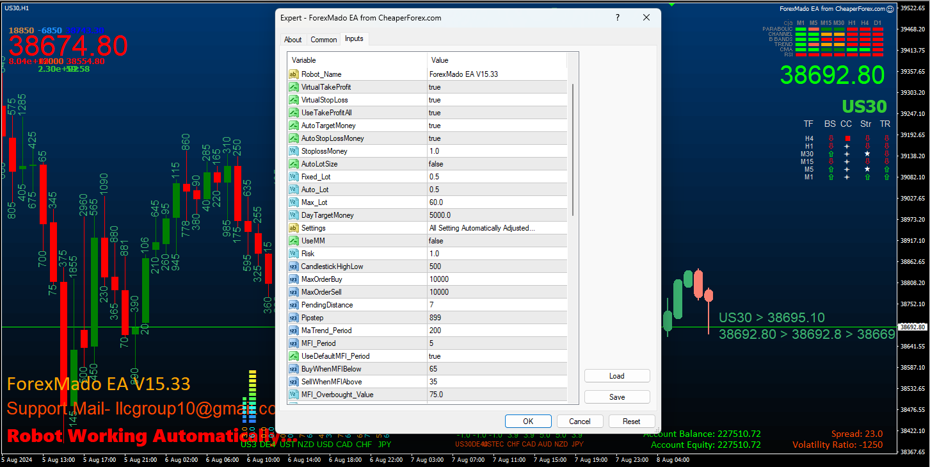Edit the AutoLotSize value false
The image size is (930, 467).
497,164
